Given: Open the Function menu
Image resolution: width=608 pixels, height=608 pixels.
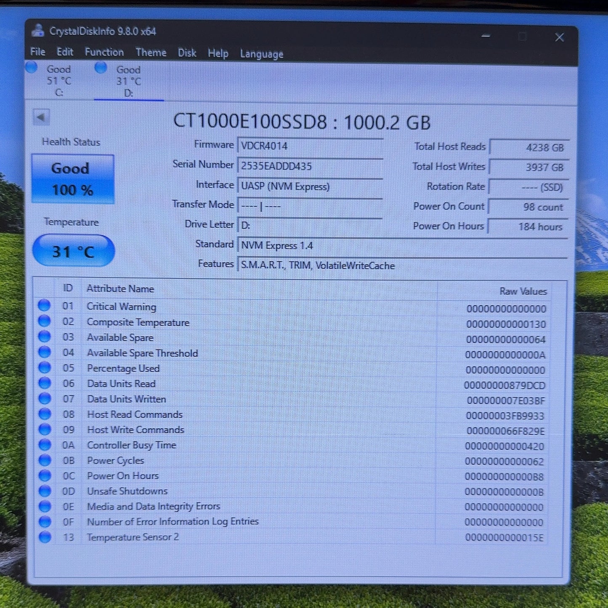Looking at the screenshot, I should pyautogui.click(x=104, y=52).
